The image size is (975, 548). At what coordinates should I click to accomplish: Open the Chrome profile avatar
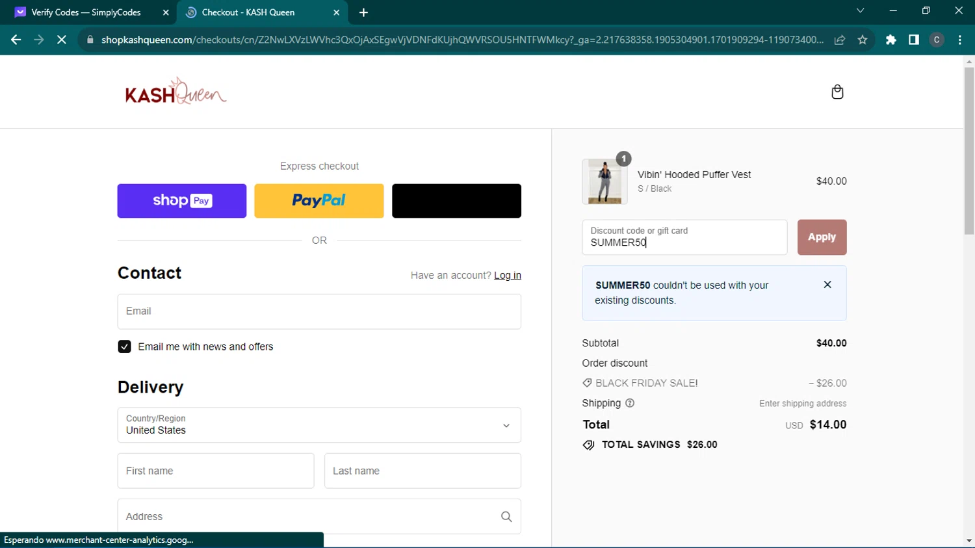pos(937,40)
